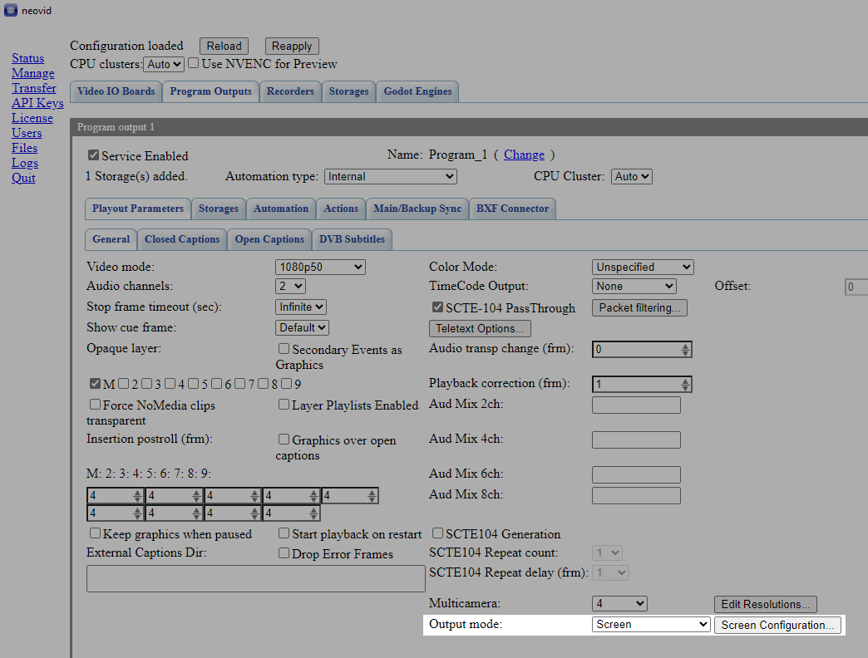Click the Screen Configuration button
The width and height of the screenshot is (868, 658).
tap(777, 625)
